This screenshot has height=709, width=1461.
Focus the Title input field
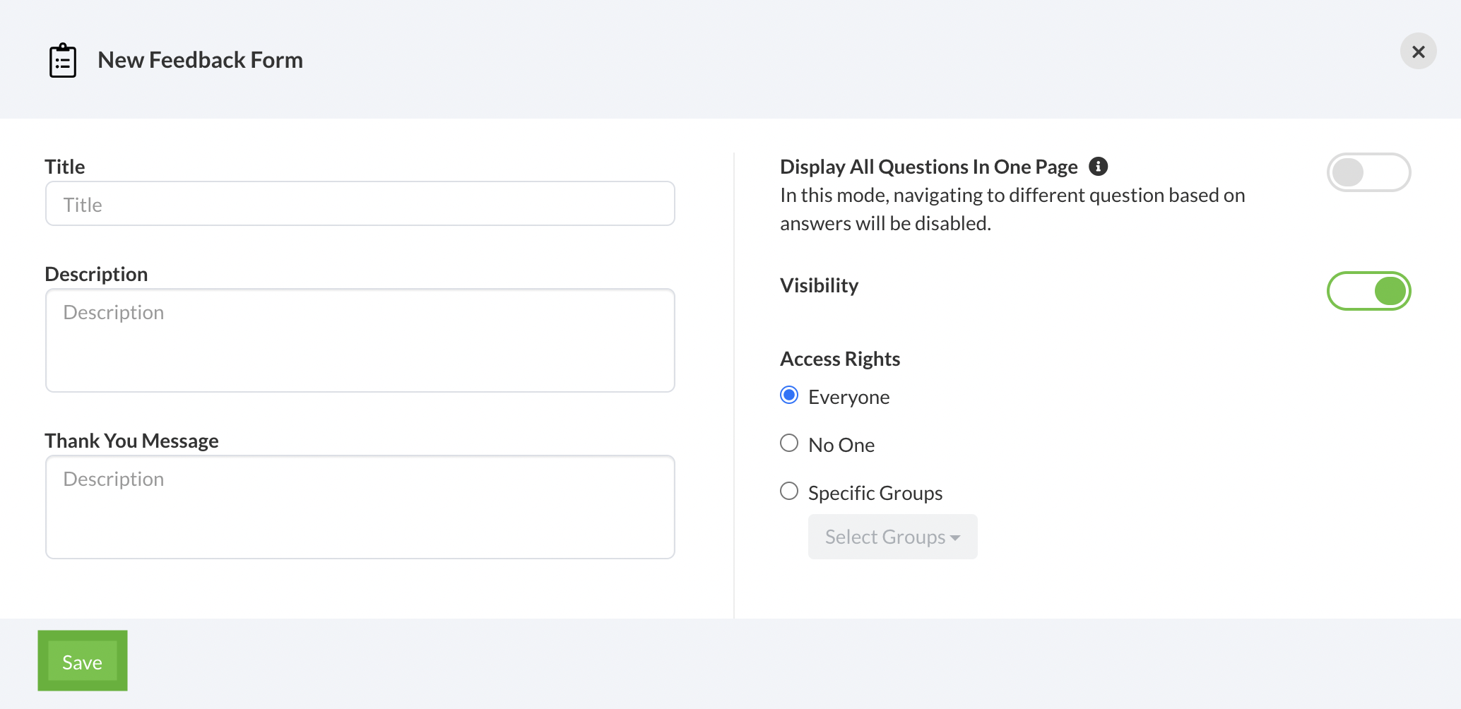pos(360,204)
